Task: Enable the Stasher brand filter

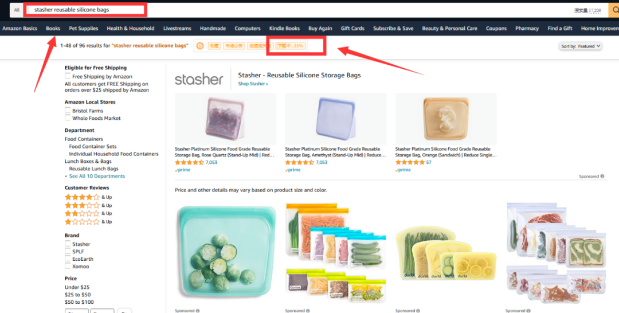Action: [68, 244]
